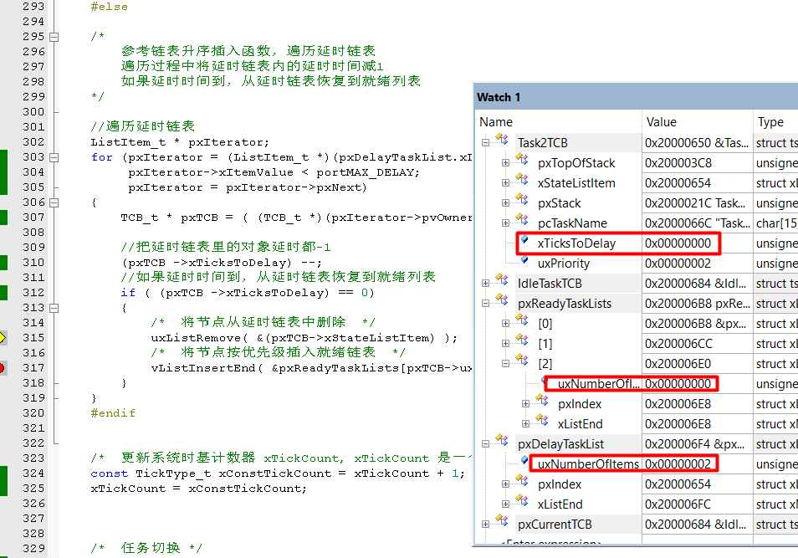Click the pxStack variable icon
Image resolution: width=798 pixels, height=558 pixels.
coord(522,200)
